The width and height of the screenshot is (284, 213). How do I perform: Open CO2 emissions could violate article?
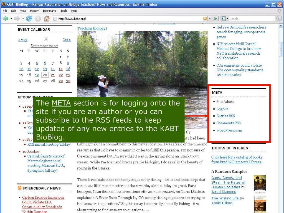pos(240,70)
